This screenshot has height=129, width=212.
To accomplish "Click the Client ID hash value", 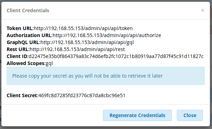I will pos(116,56).
